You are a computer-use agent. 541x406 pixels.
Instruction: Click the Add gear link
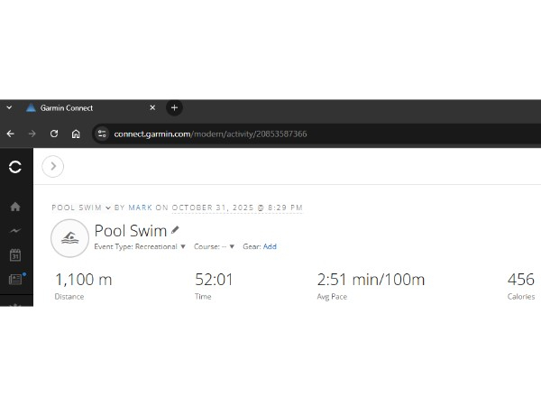[270, 246]
